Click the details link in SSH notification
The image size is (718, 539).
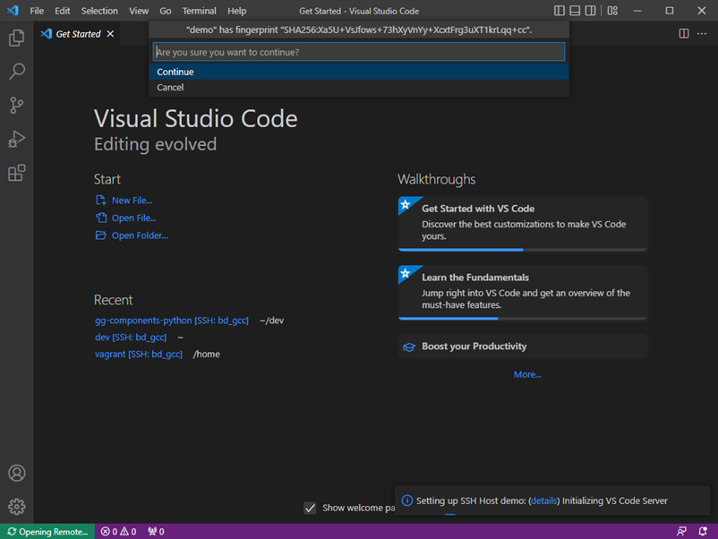tap(544, 501)
